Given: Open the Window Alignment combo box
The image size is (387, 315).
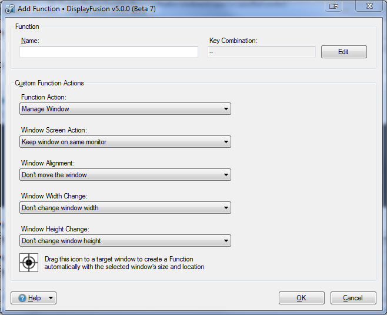Looking at the screenshot, I should click(125, 175).
